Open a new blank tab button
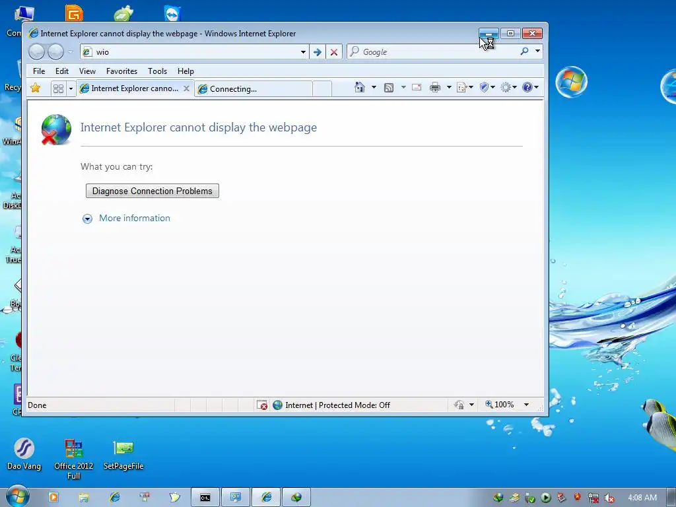Image resolution: width=676 pixels, height=507 pixels. [x=322, y=89]
